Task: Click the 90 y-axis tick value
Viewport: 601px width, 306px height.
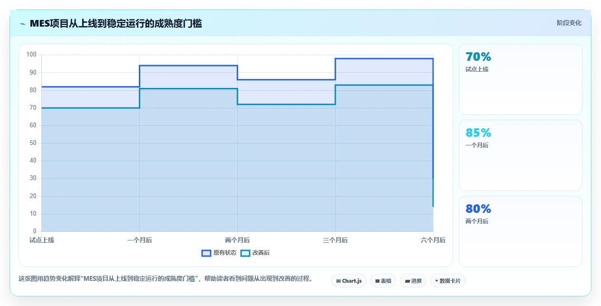Action: point(33,72)
